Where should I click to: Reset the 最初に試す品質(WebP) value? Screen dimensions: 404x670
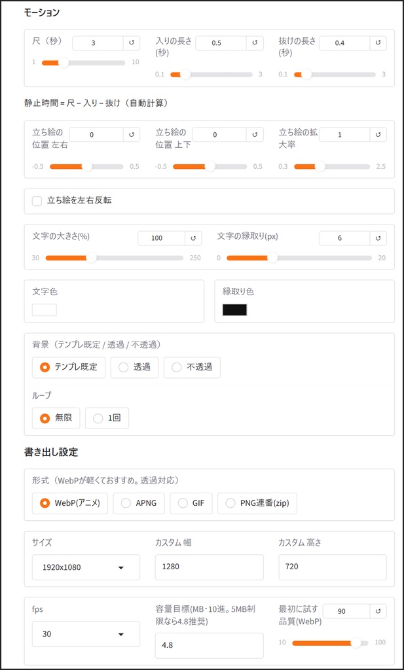click(x=378, y=611)
